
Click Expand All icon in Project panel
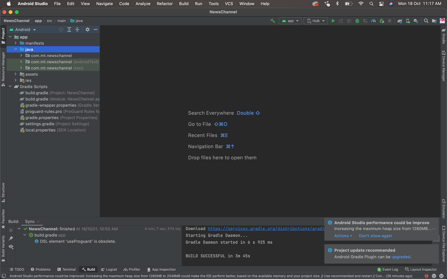[69, 30]
